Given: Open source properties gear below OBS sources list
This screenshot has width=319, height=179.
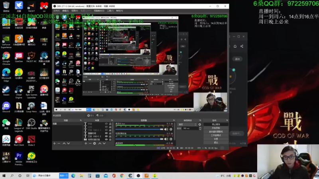Looking at the screenshot, I should [x=95, y=144].
